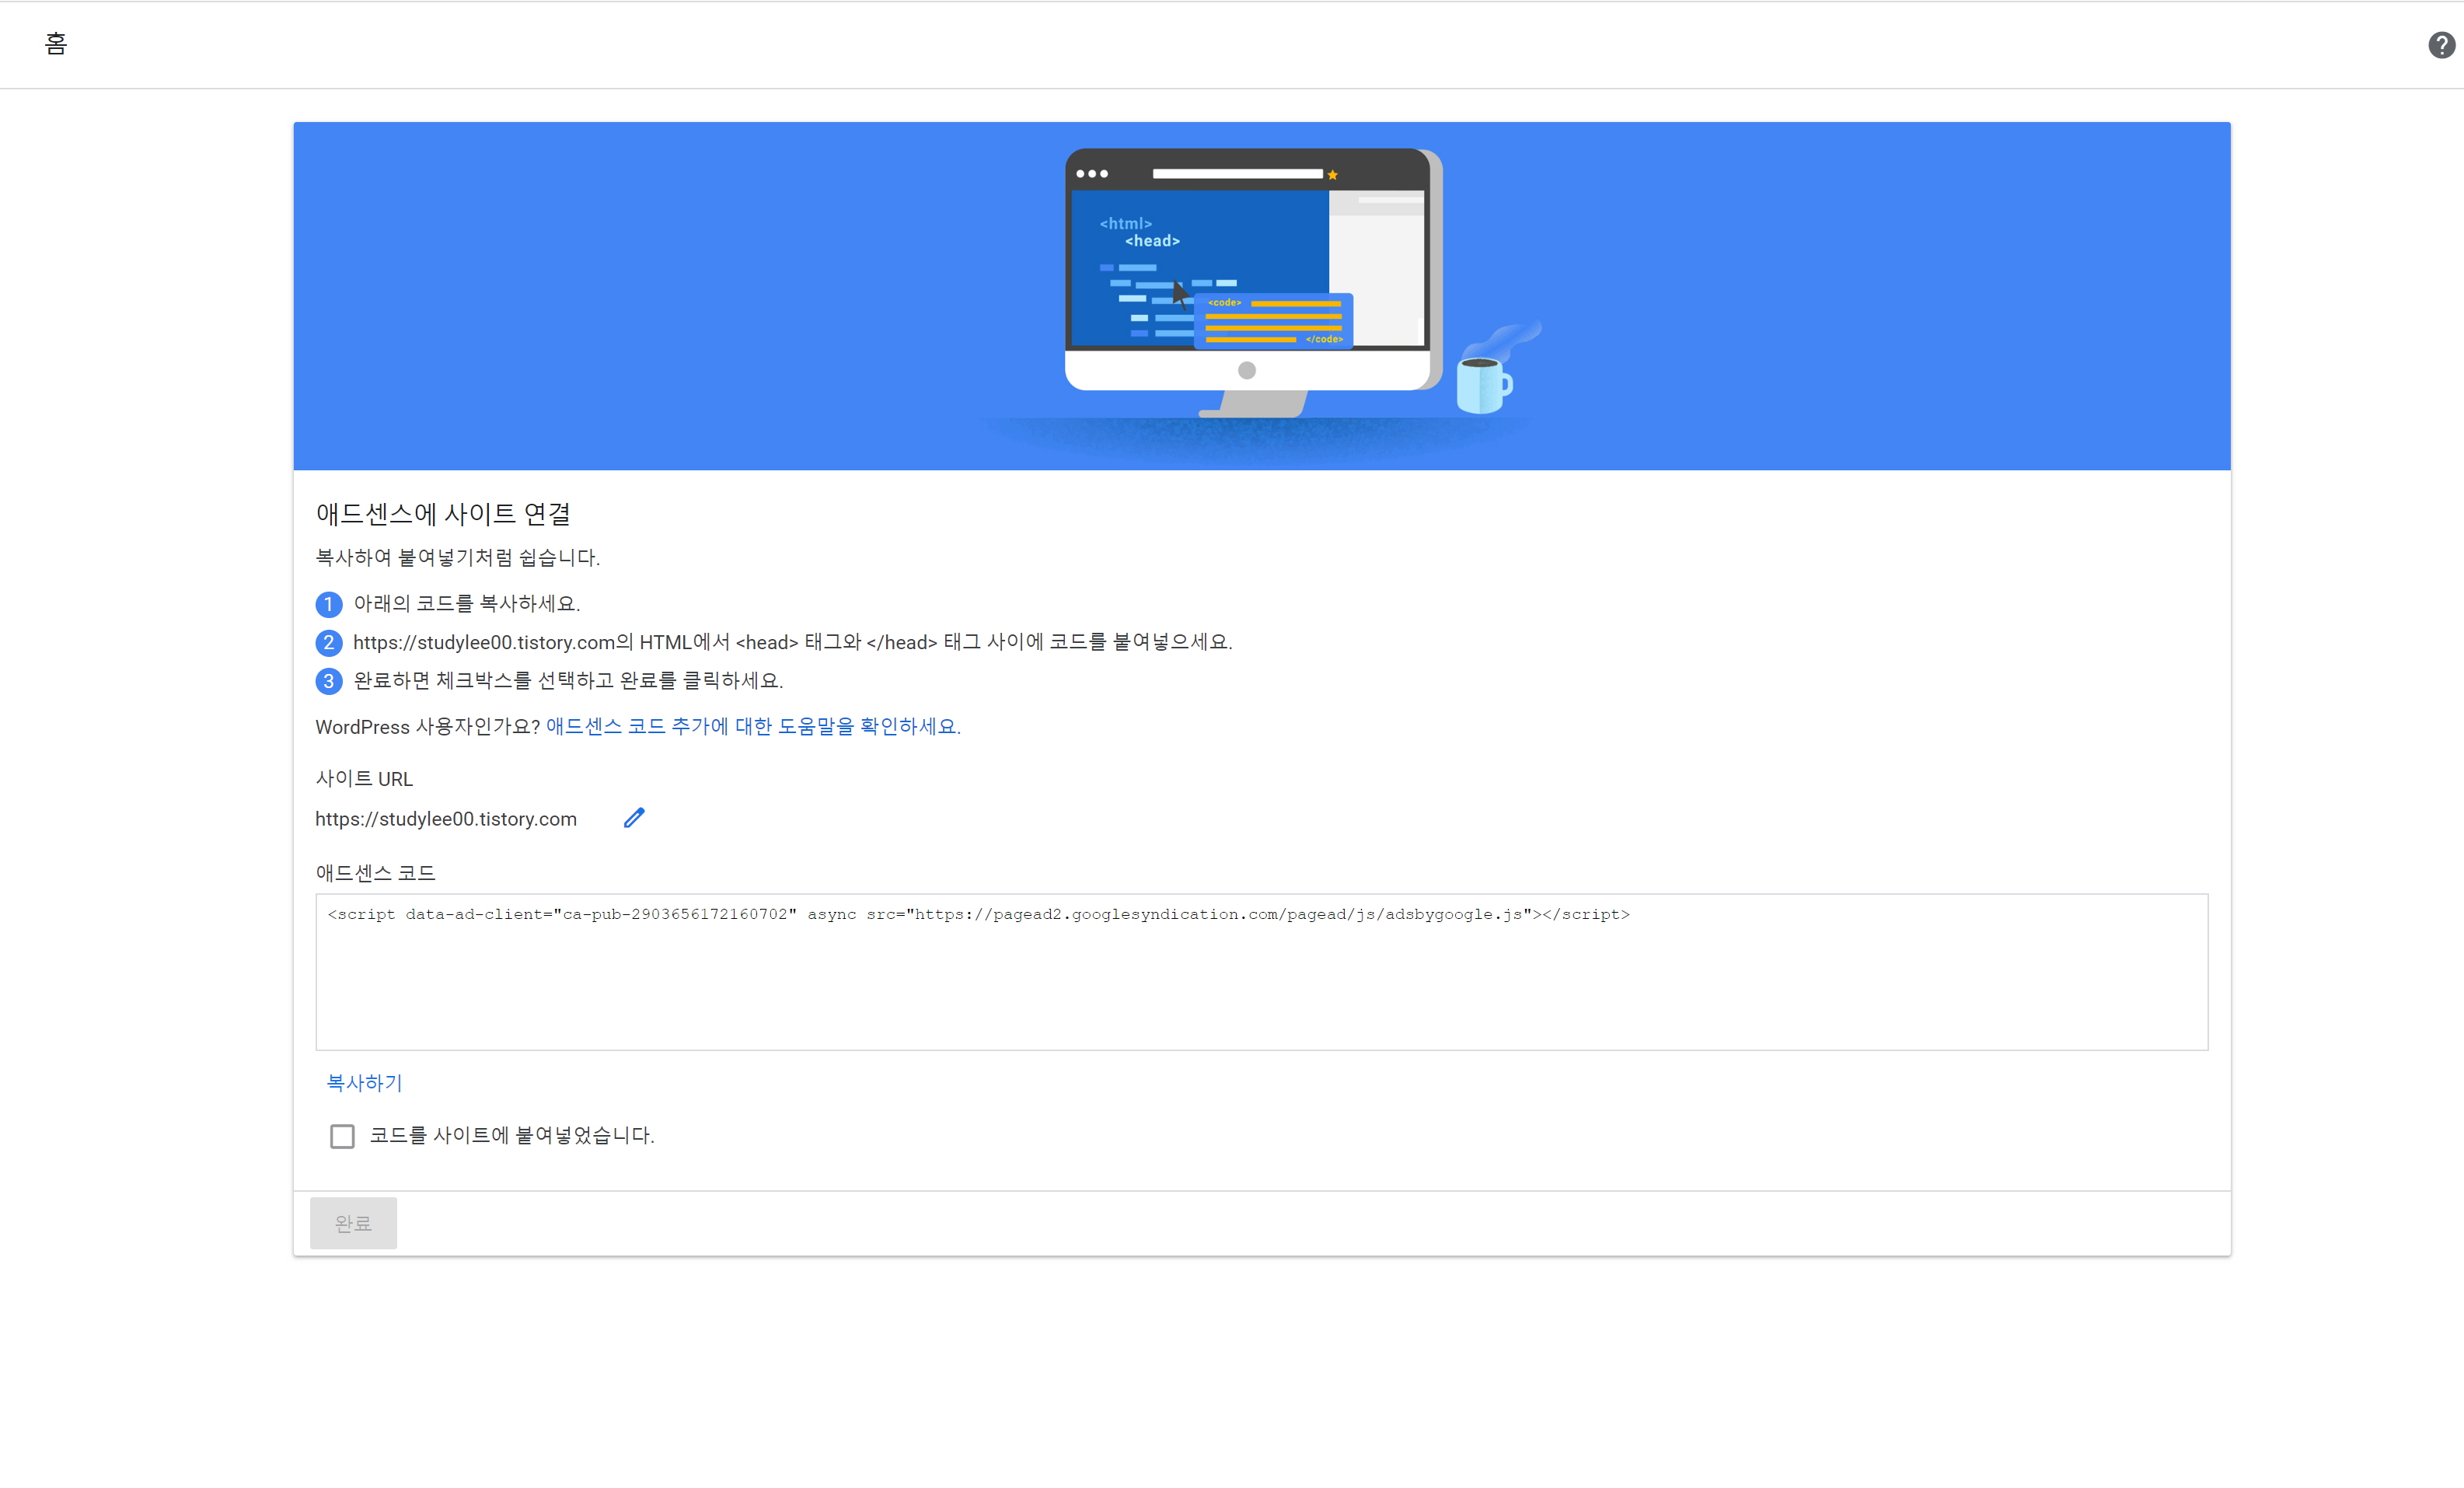Click the step 1 number badge
The image size is (2464, 1488).
click(x=329, y=604)
